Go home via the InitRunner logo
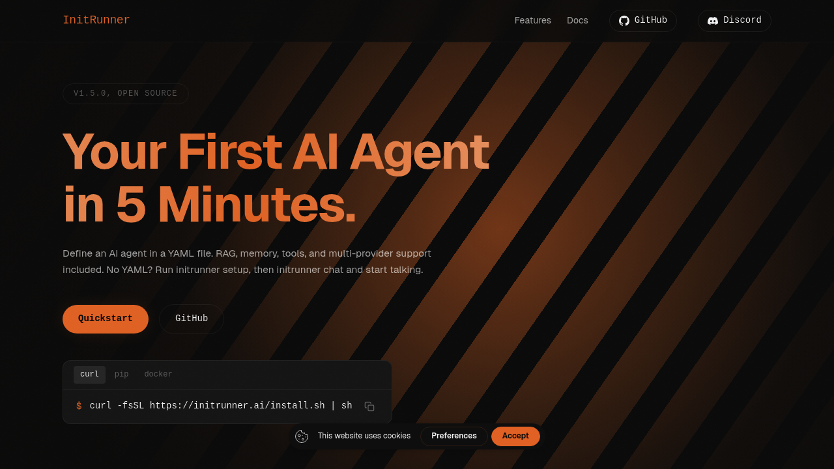This screenshot has height=469, width=834. (x=96, y=20)
